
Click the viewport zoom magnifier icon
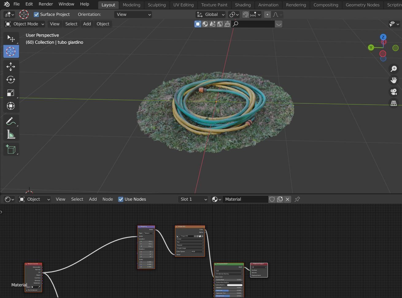tap(394, 69)
